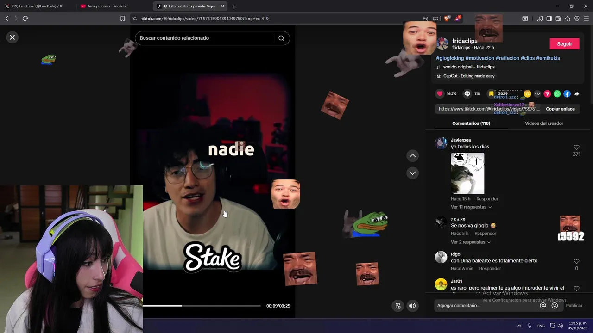Get the embed code via the </> icon
This screenshot has height=333, width=593.
click(537, 94)
